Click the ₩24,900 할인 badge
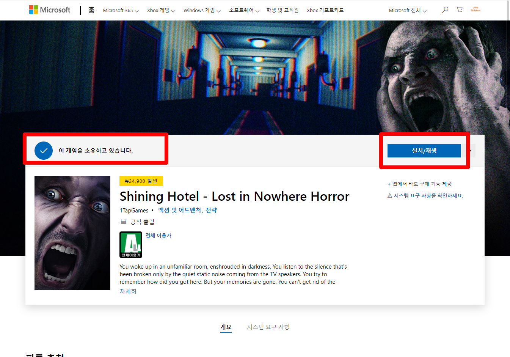 [141, 181]
